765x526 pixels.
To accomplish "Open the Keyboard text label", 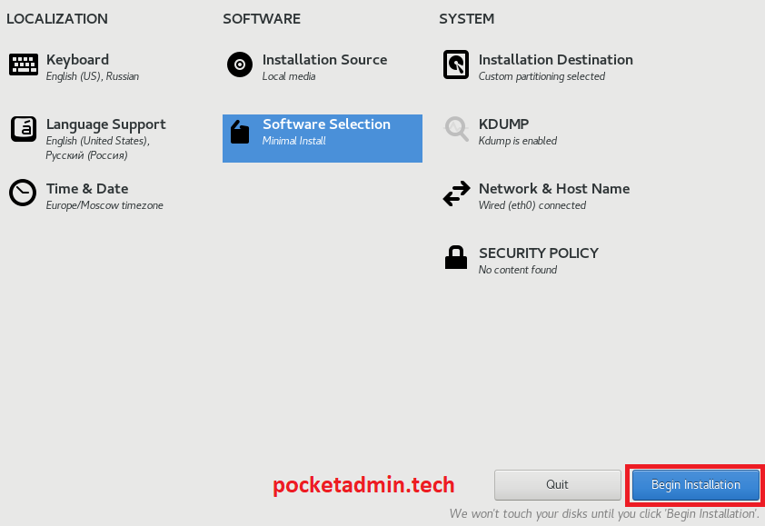I will pos(77,60).
